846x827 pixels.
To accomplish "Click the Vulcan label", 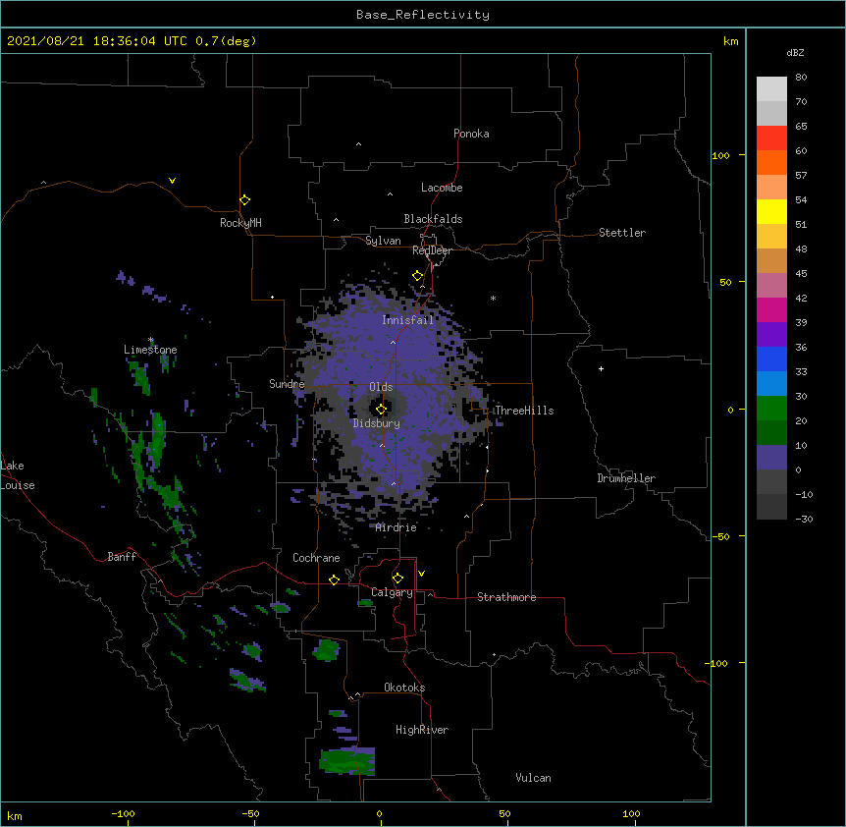I will click(x=533, y=778).
